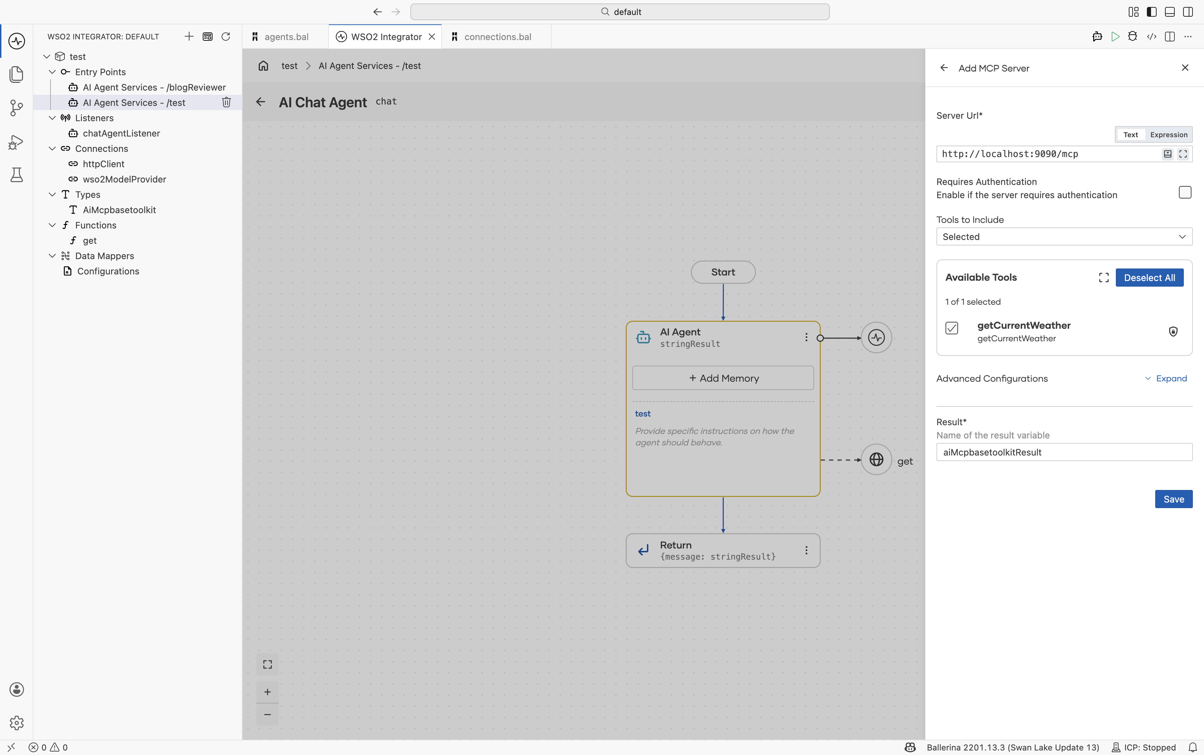Open Manage settings gear

coord(16,723)
